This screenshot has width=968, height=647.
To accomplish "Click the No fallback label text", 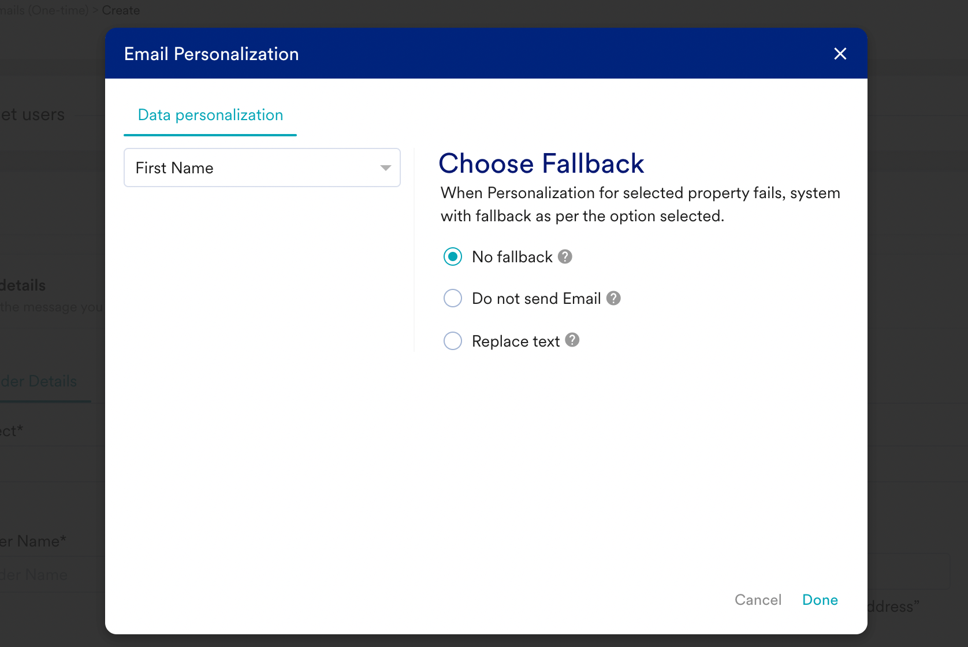I will [512, 257].
